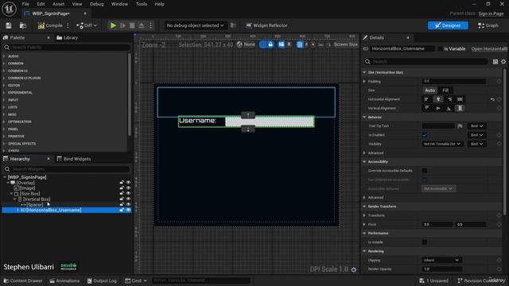Viewport: 509px width, 286px height.
Task: Click the Browse to asset icon beside Save
Action: click(x=23, y=25)
